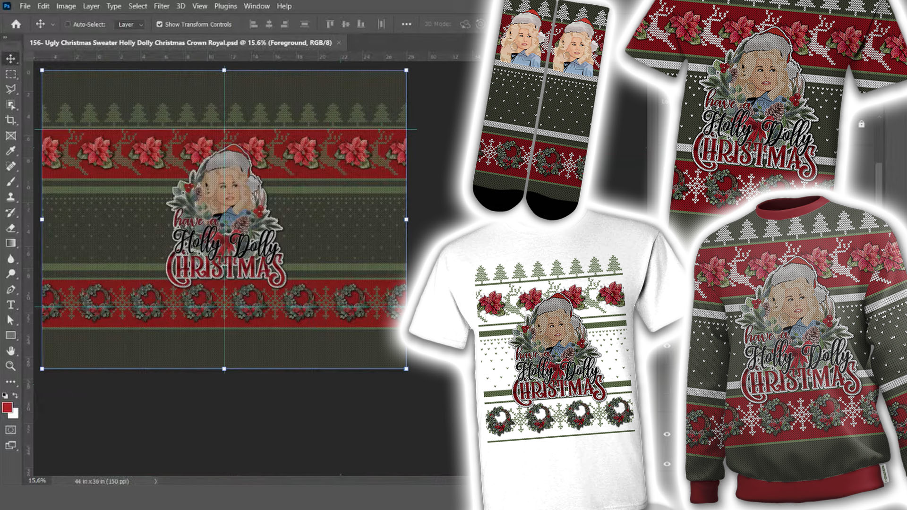Select the History Brush tool

11,212
